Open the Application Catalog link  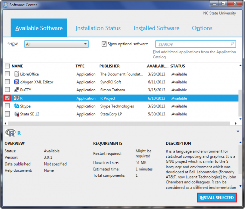[194, 54]
